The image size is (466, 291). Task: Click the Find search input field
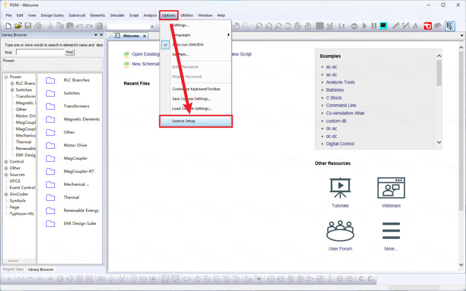coord(40,52)
